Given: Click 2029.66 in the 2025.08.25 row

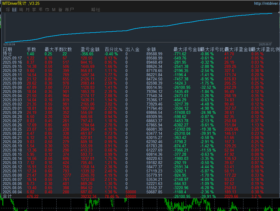Looking at the screenshot, I should (231, 129).
